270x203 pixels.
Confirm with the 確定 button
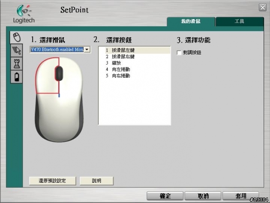click(x=165, y=196)
